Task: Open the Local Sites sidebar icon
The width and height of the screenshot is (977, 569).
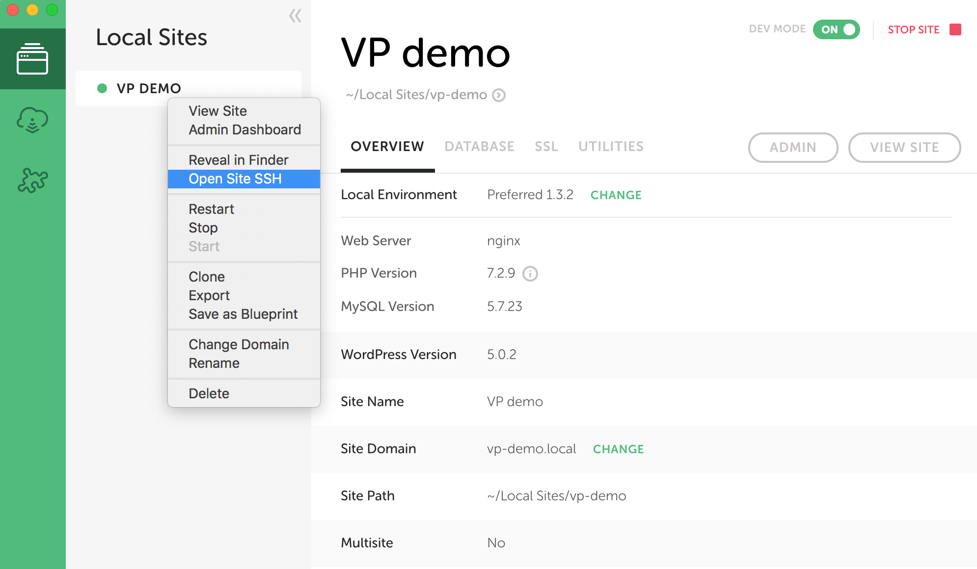Action: point(32,59)
